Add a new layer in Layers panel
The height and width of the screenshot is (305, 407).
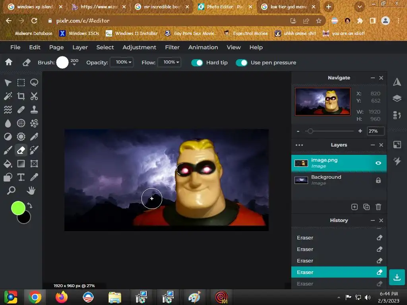click(355, 207)
